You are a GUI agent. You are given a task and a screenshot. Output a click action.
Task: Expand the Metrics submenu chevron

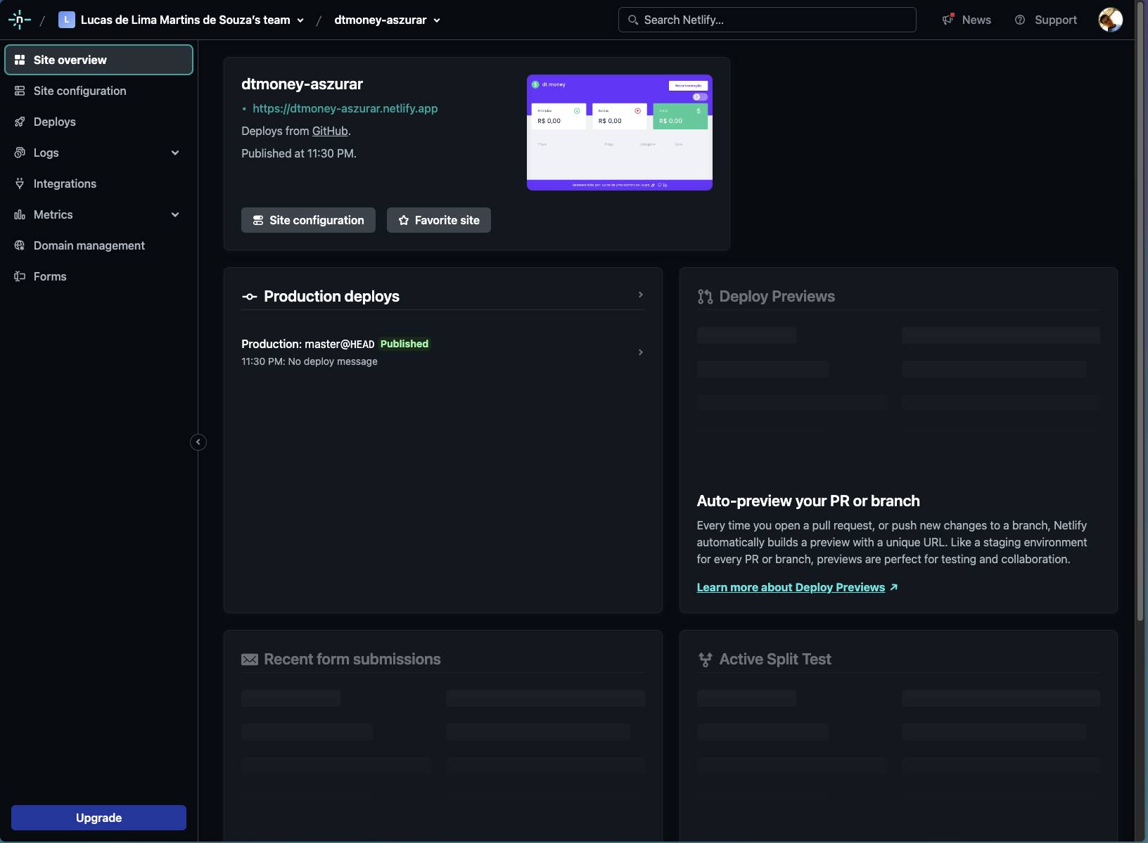tap(175, 214)
